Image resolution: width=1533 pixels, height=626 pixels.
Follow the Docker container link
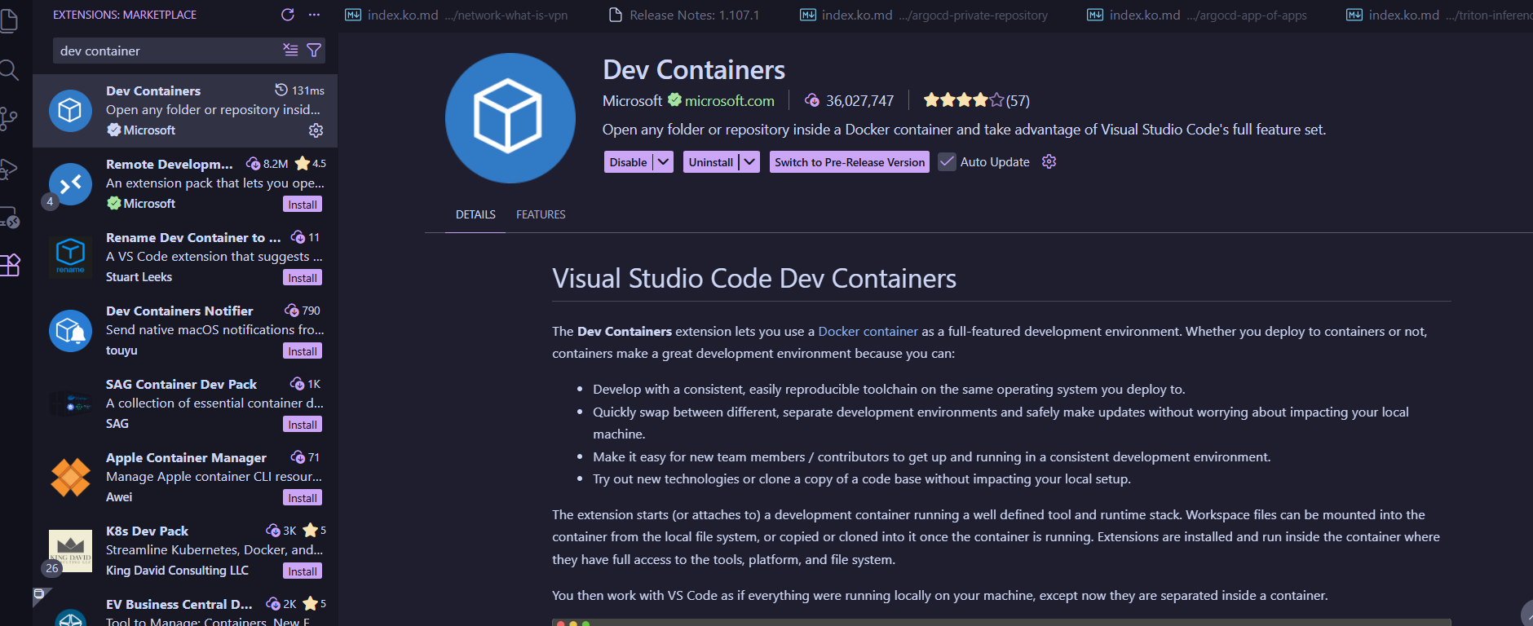pyautogui.click(x=868, y=331)
